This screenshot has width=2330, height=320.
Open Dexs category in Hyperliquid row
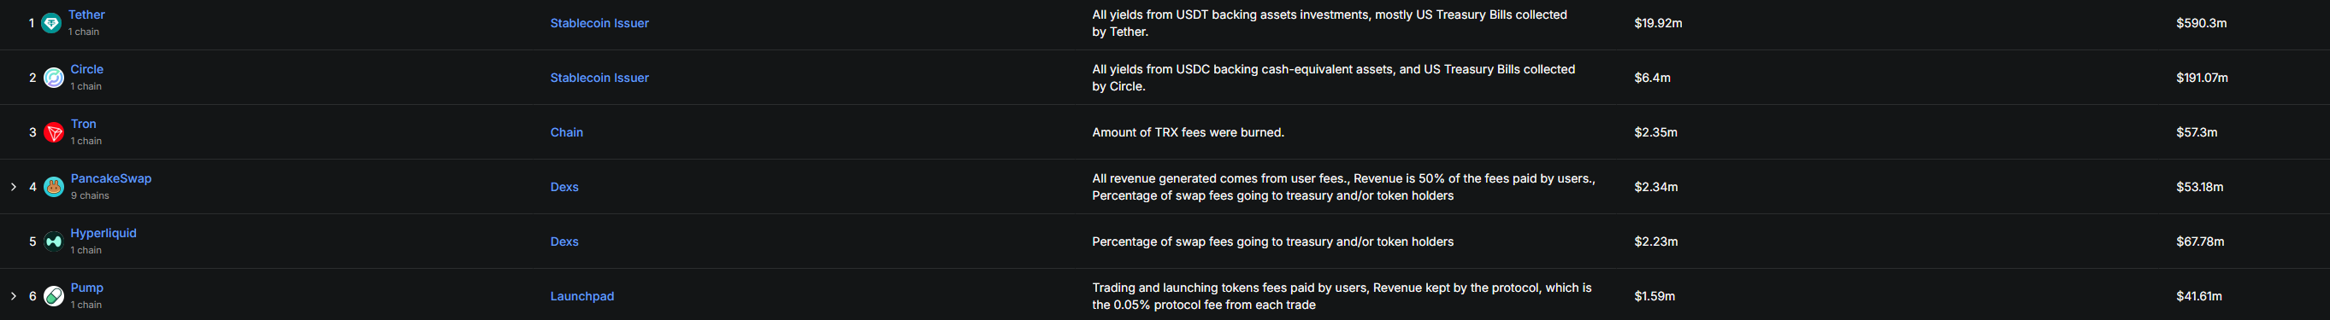564,241
